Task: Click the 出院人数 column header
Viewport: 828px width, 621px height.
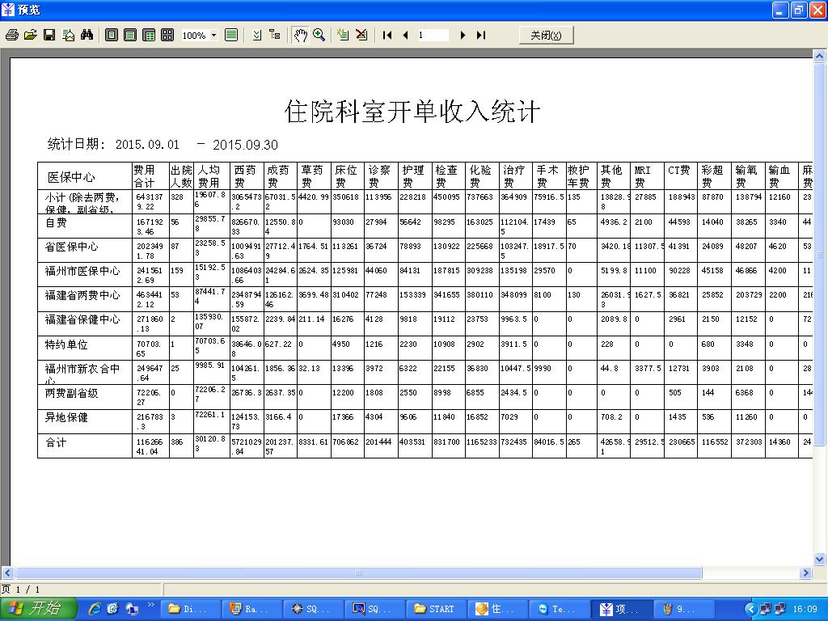Action: point(181,176)
